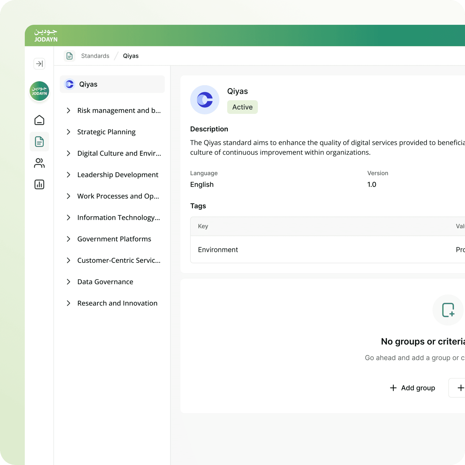Expand the Strategic Planning chevron

click(x=68, y=132)
